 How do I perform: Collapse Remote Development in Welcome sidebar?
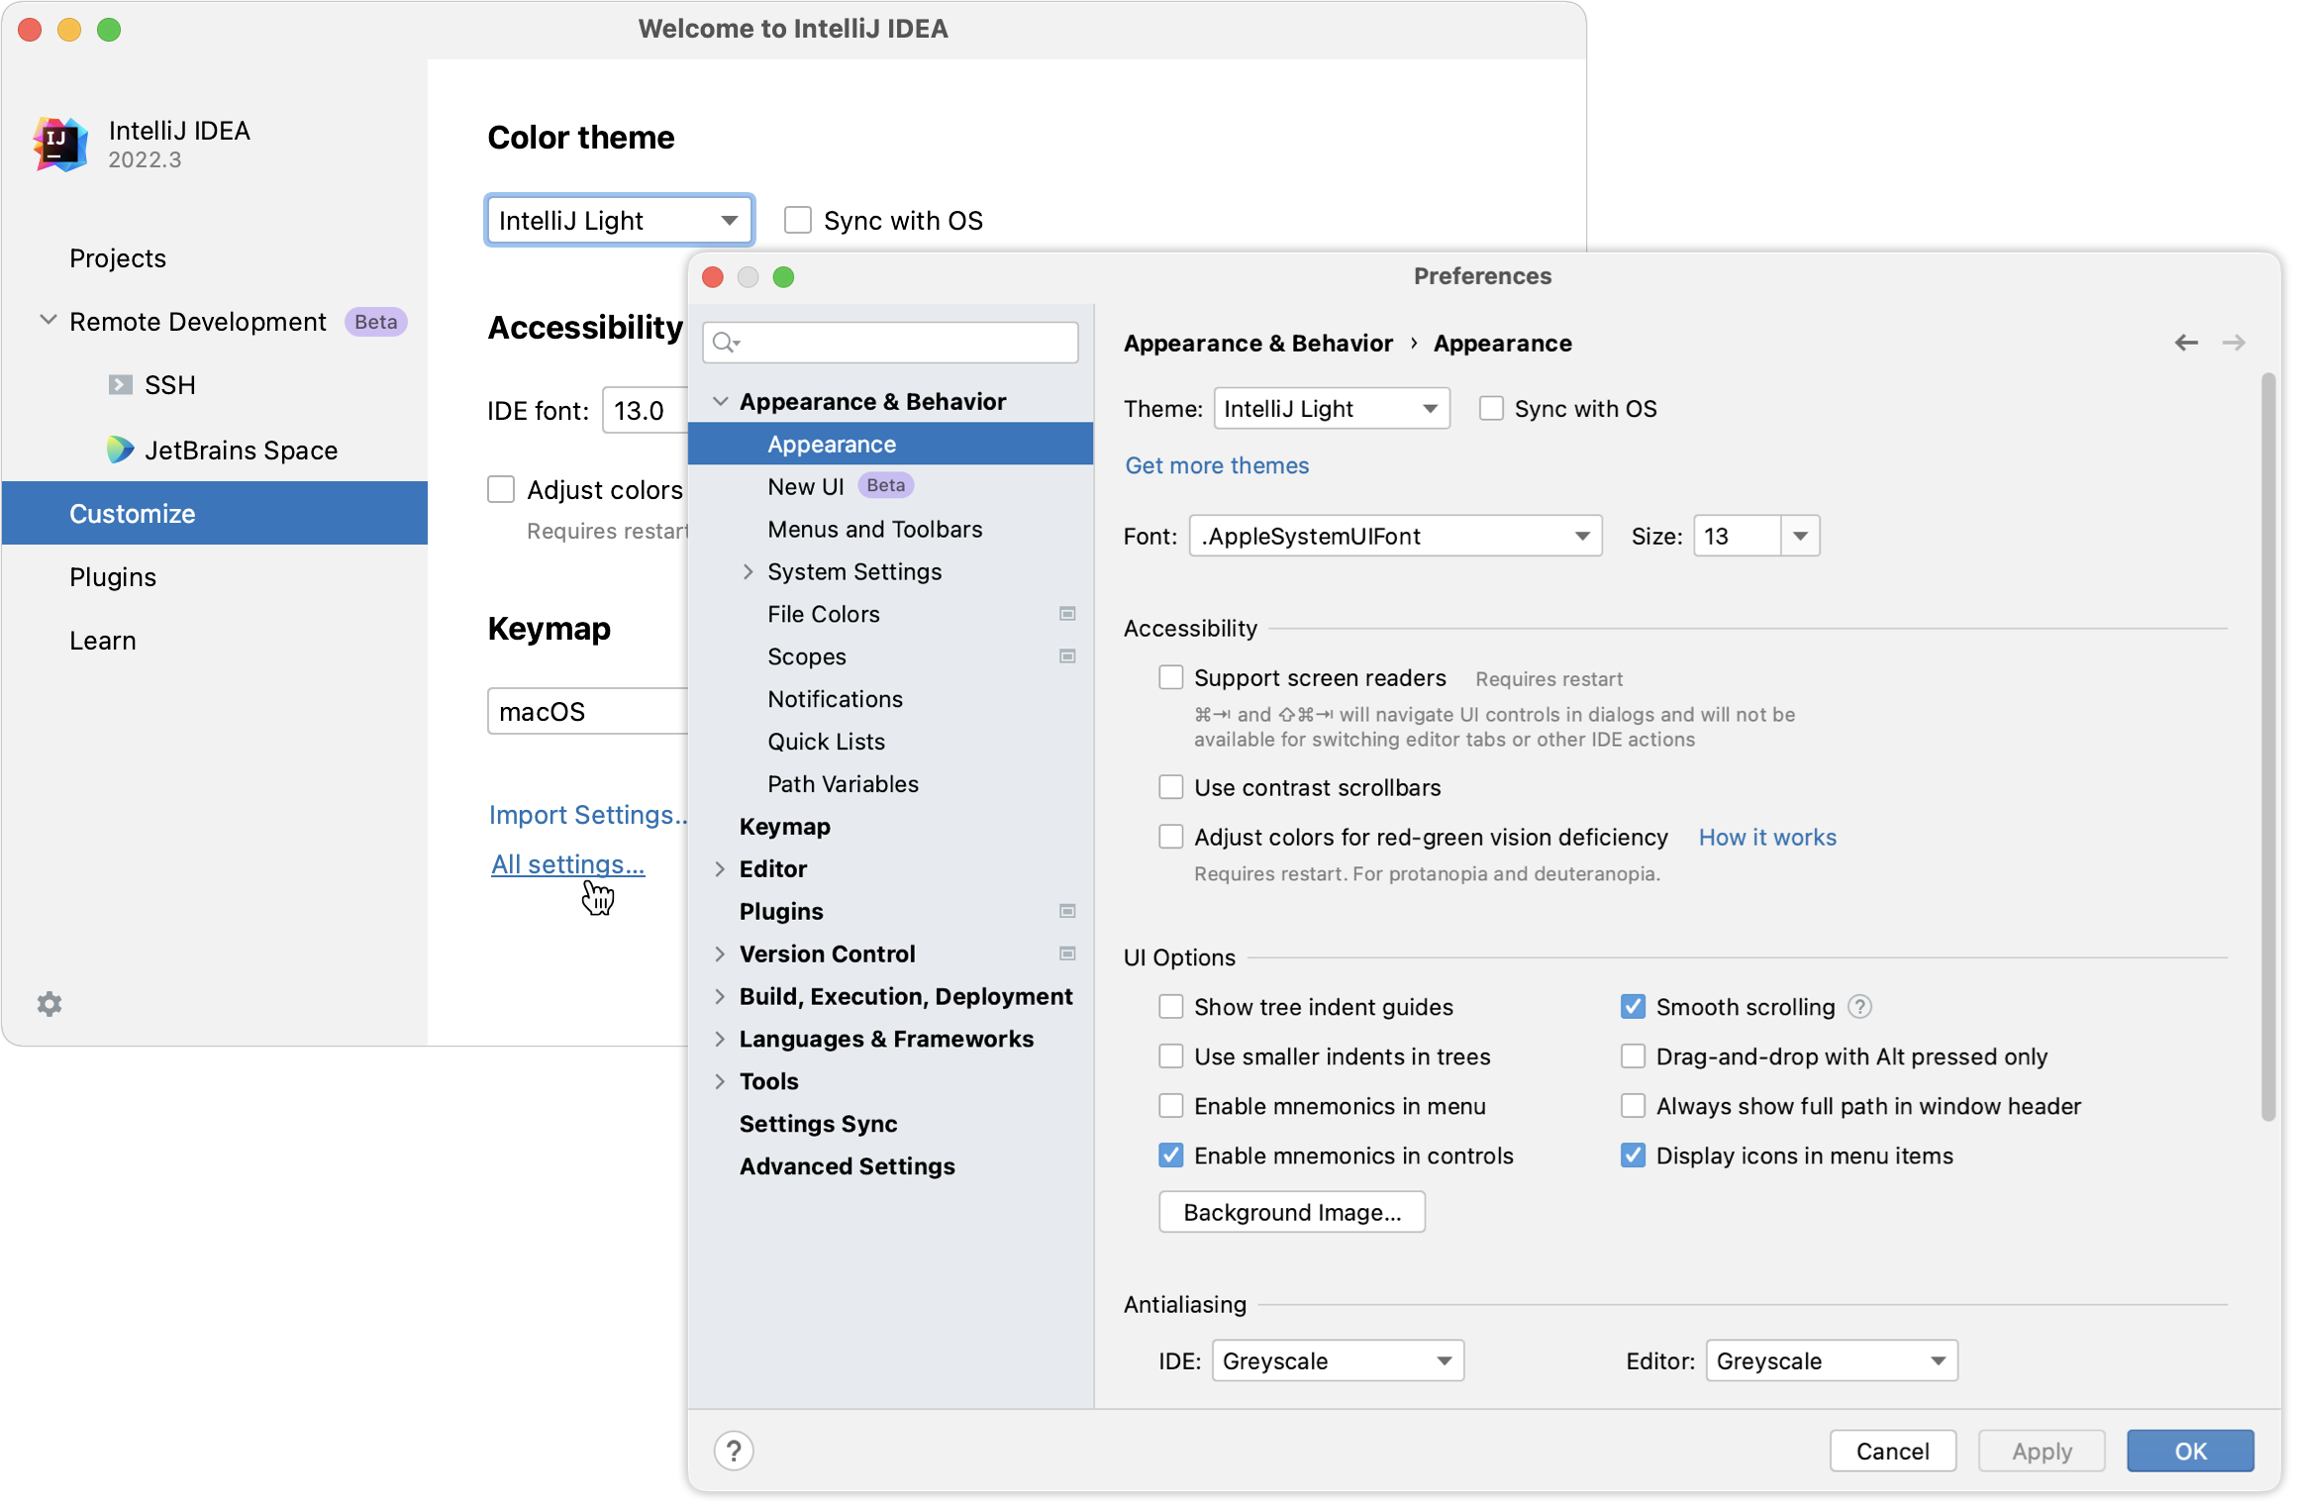point(48,321)
